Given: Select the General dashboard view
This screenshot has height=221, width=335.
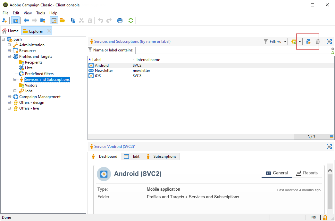Looking at the screenshot, I should coord(277,173).
